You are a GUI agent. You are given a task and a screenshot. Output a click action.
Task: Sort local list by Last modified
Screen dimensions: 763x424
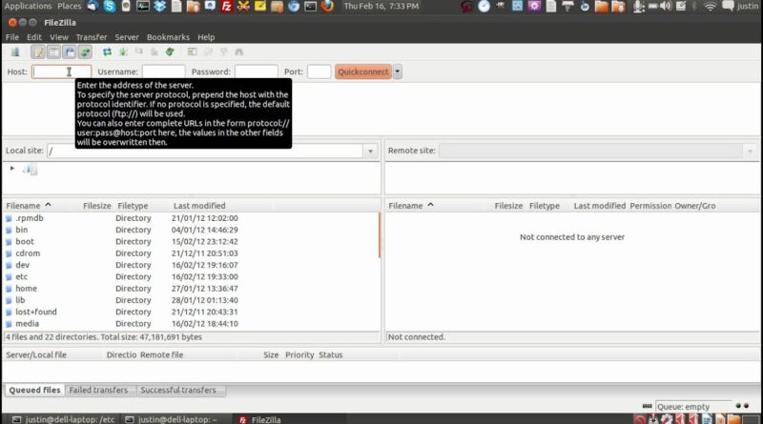[x=199, y=206]
